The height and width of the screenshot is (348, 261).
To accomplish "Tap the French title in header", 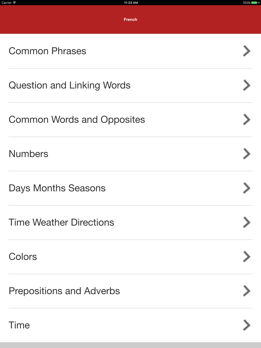I will click(x=130, y=20).
